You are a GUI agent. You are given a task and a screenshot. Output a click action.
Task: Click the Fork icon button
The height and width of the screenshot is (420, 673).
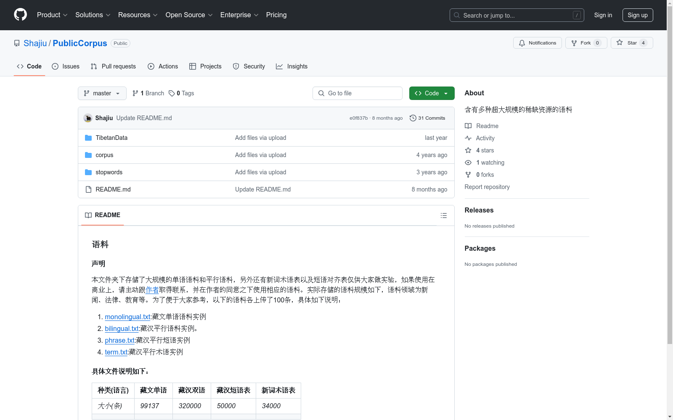click(574, 43)
